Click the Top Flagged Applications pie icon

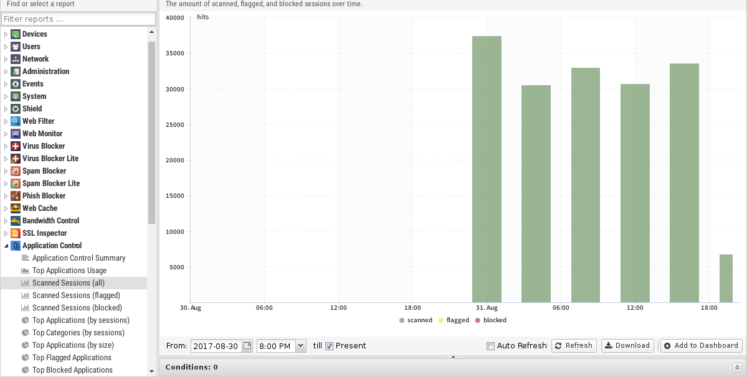tap(26, 358)
